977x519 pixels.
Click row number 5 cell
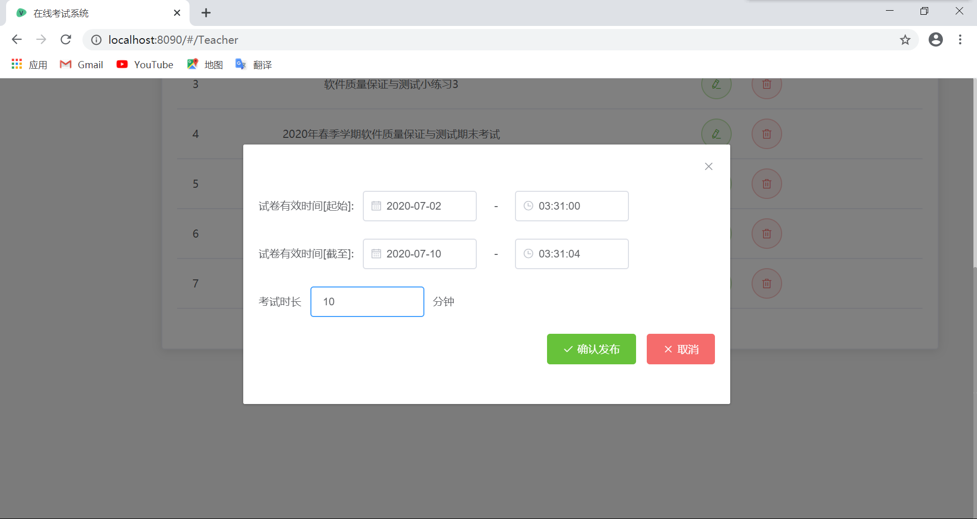pos(195,184)
